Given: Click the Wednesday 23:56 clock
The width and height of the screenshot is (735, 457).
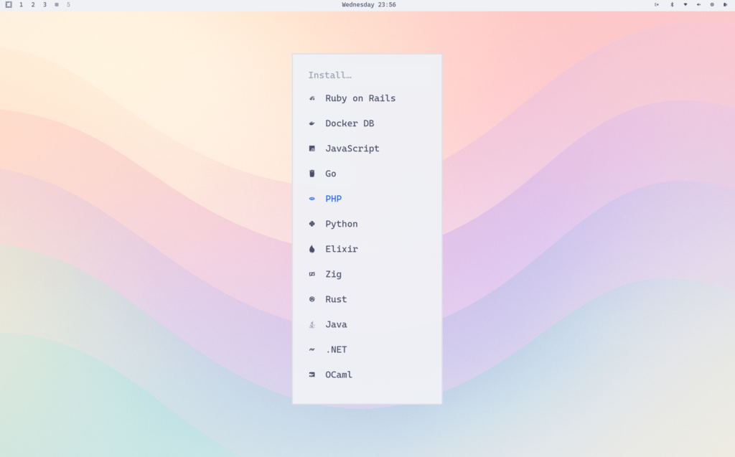Looking at the screenshot, I should click(x=369, y=5).
